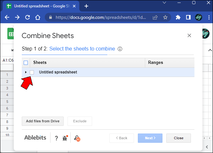Click the bug report icon
Viewport: 213px width, 153px height.
[65, 138]
